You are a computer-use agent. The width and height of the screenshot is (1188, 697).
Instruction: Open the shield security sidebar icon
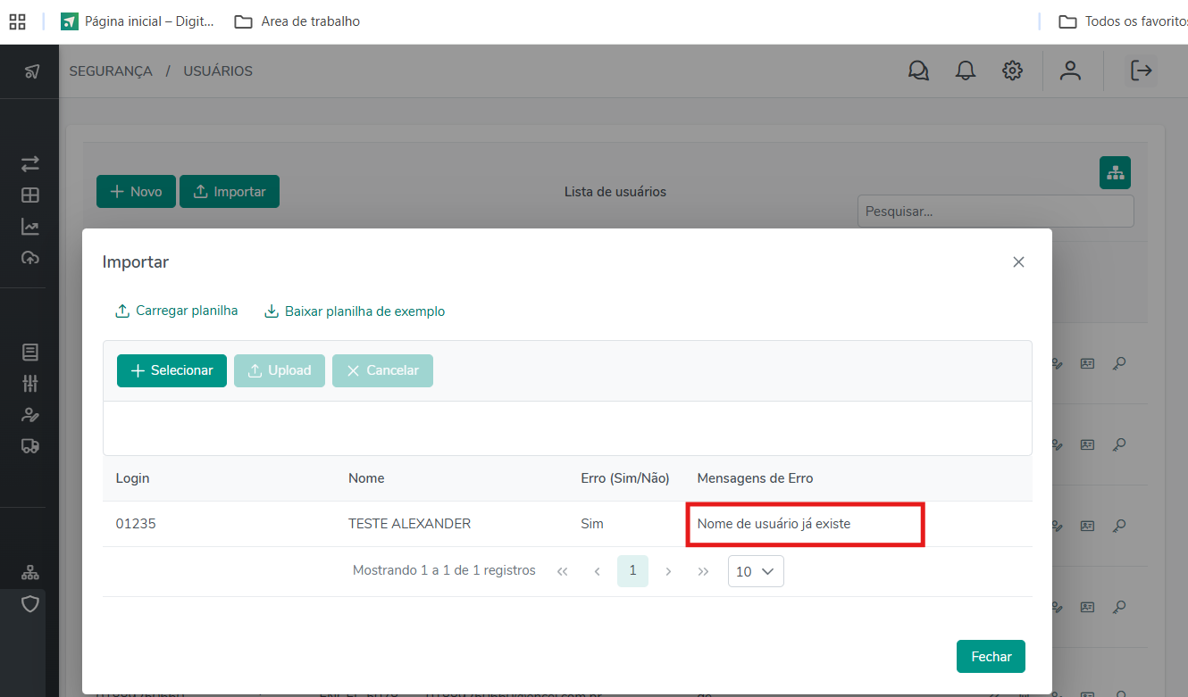30,604
